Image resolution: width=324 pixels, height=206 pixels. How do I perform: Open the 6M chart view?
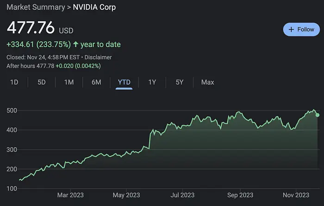click(96, 82)
